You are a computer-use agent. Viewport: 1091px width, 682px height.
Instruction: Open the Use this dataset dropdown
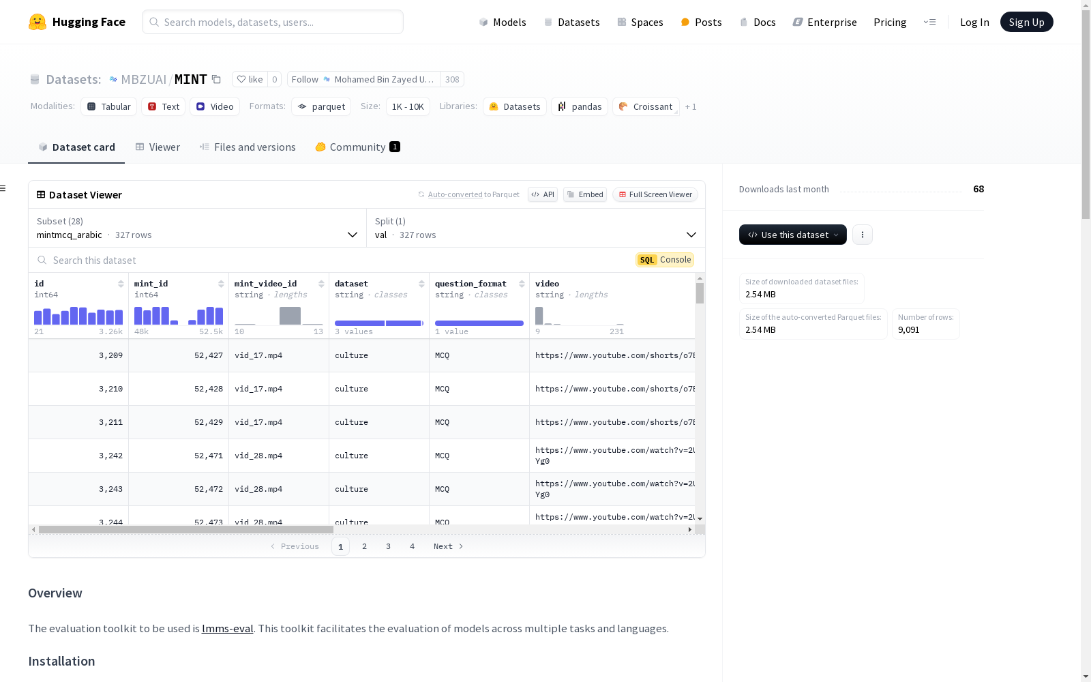(793, 235)
